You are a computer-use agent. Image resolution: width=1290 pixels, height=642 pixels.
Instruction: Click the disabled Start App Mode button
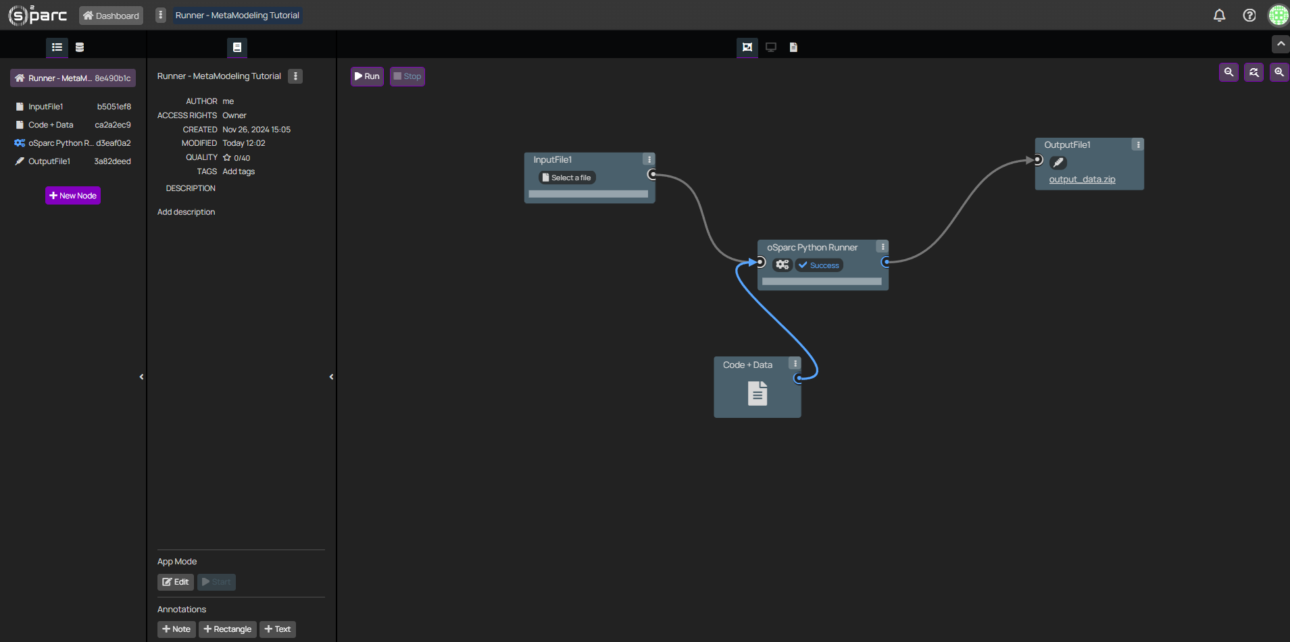pyautogui.click(x=216, y=582)
